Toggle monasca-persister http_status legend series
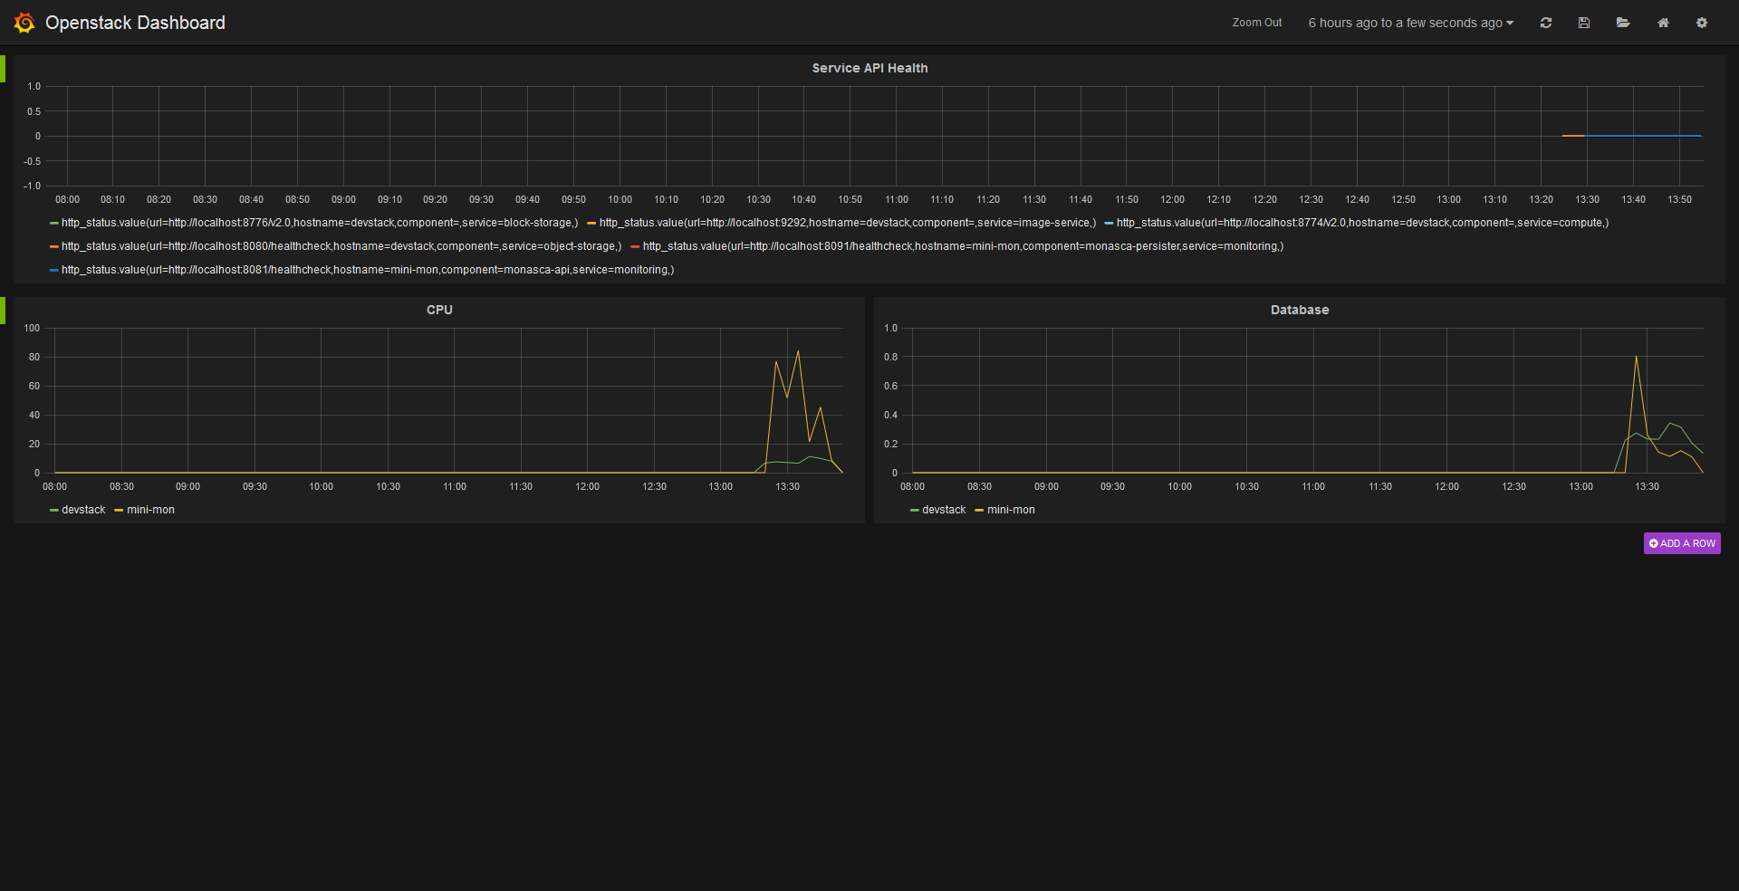Screen dimensions: 1739x891 [x=963, y=246]
